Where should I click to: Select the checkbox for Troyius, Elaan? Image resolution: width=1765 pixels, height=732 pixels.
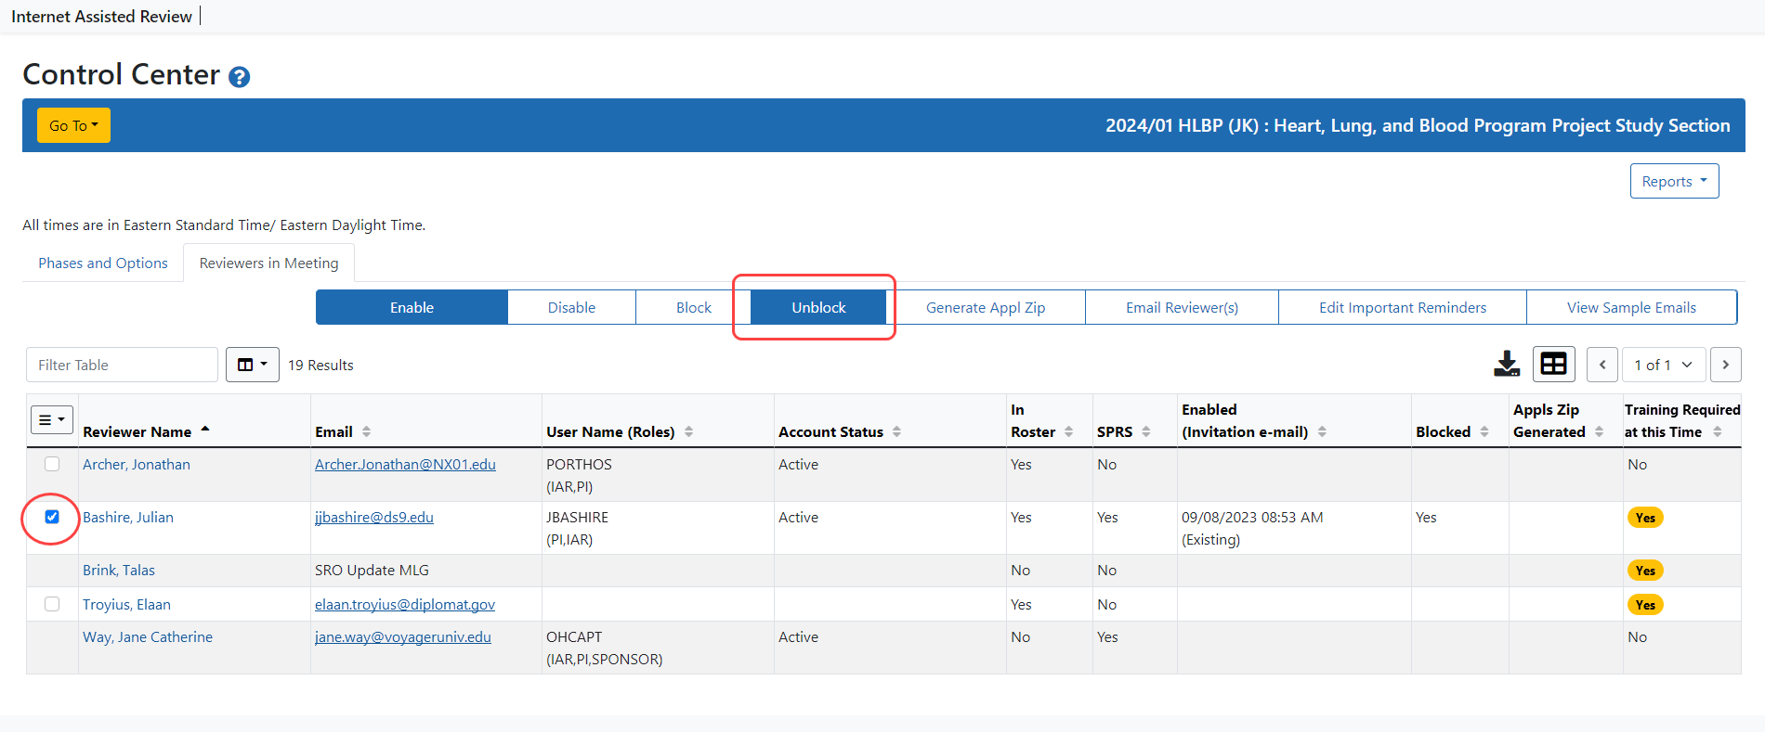coord(52,604)
